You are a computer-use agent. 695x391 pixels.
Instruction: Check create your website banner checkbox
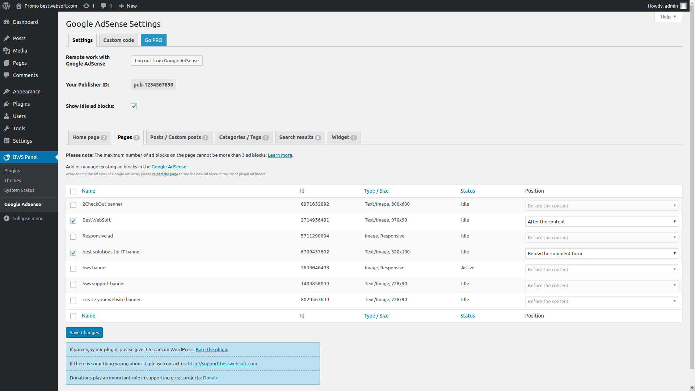[73, 300]
